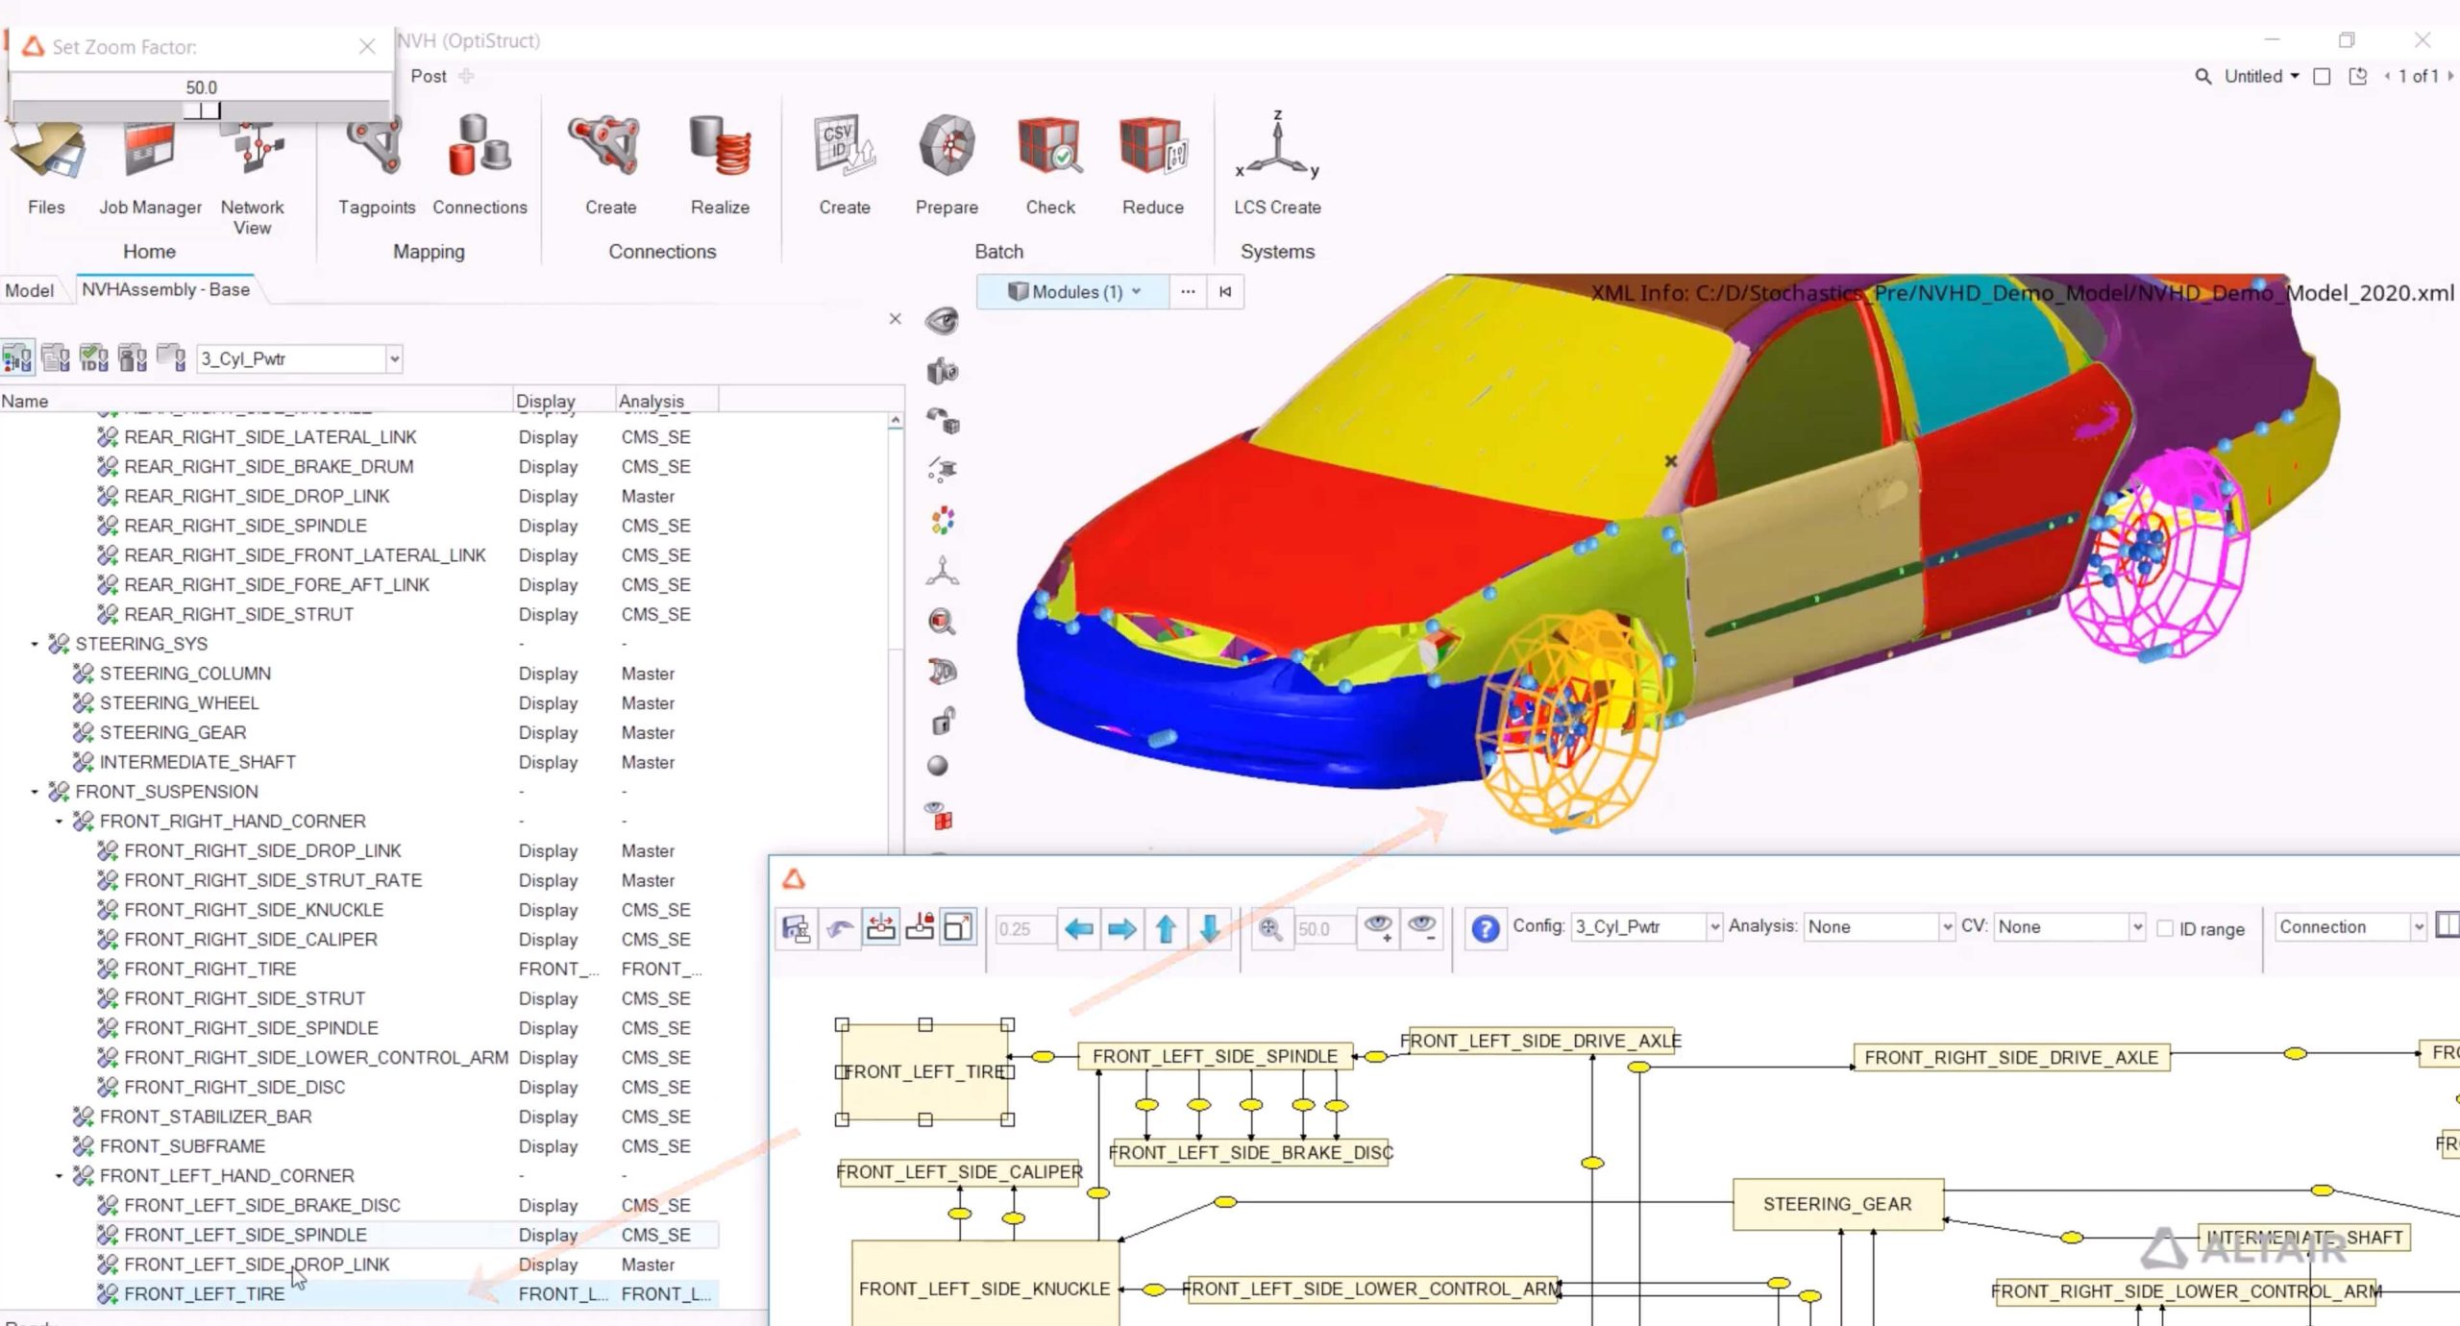The image size is (2460, 1326).
Task: Click the eye-minus hide icon
Action: coord(1421,928)
